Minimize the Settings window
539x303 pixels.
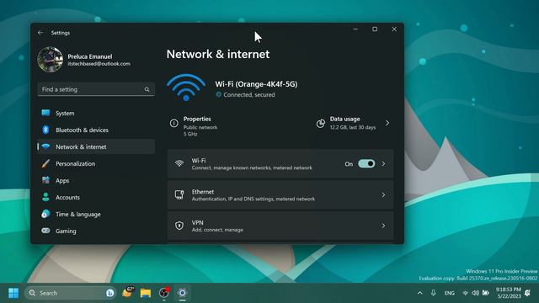[x=355, y=29]
